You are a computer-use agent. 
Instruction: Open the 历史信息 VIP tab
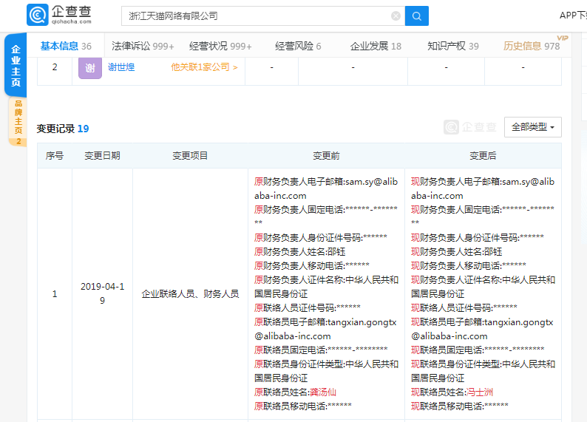[x=532, y=46]
